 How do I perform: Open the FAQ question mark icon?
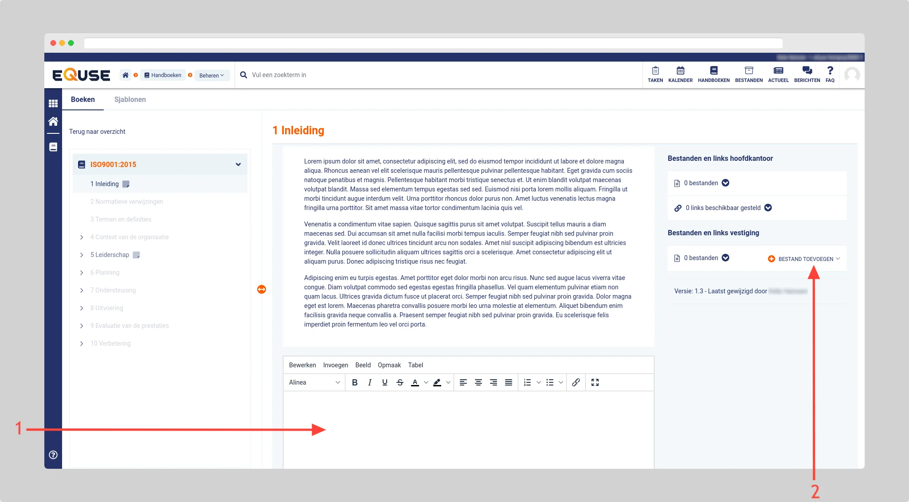830,71
